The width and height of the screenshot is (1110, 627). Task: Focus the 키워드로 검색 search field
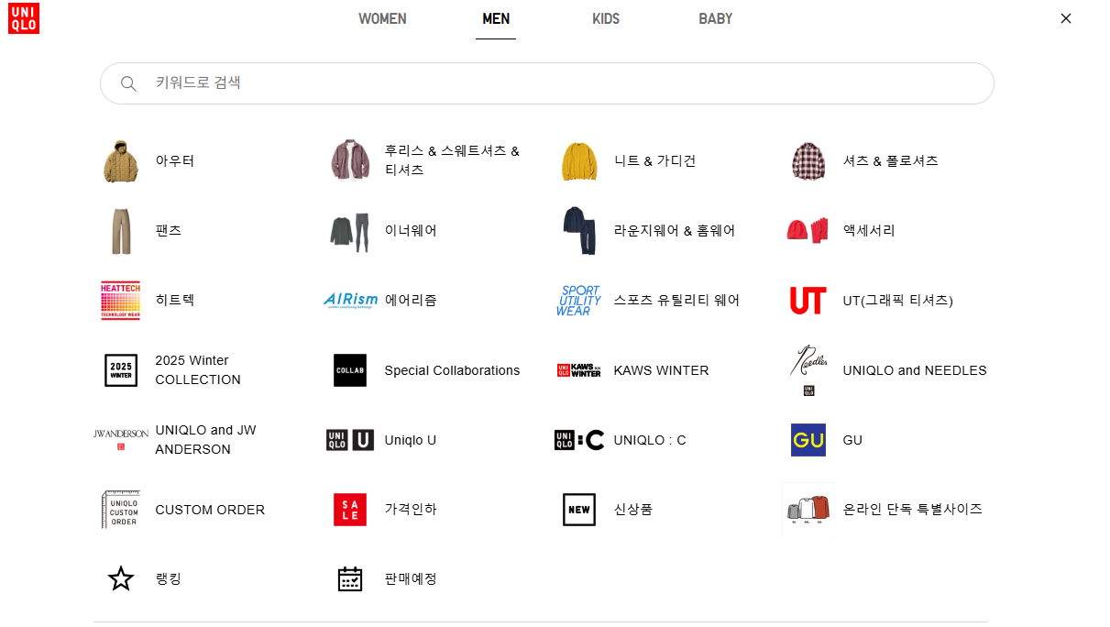547,83
